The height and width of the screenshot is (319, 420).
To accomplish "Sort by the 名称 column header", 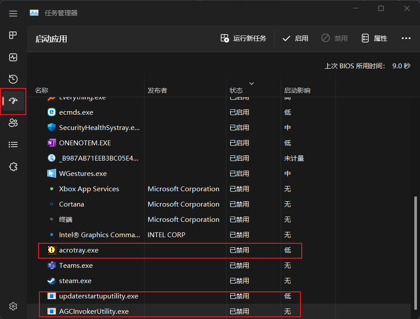I will (86, 88).
